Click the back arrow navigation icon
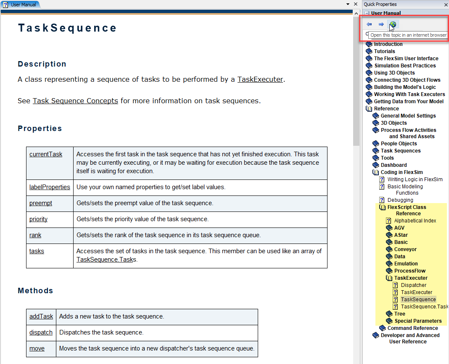449x364 pixels. coord(369,24)
